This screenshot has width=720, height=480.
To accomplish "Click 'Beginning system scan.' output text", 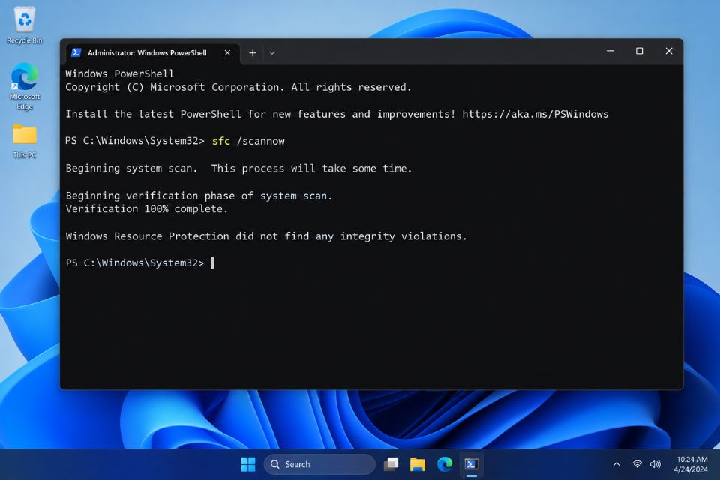I will tap(131, 169).
